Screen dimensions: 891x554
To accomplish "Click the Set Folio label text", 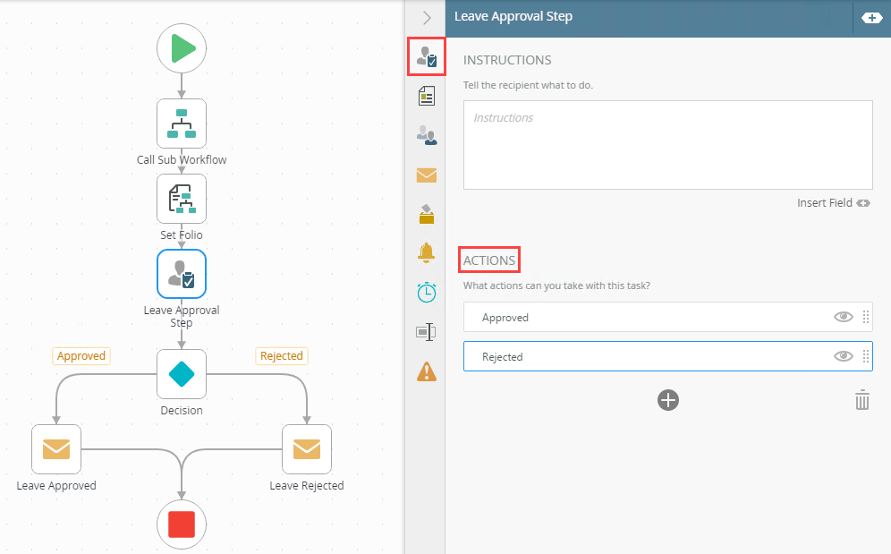I will point(182,234).
